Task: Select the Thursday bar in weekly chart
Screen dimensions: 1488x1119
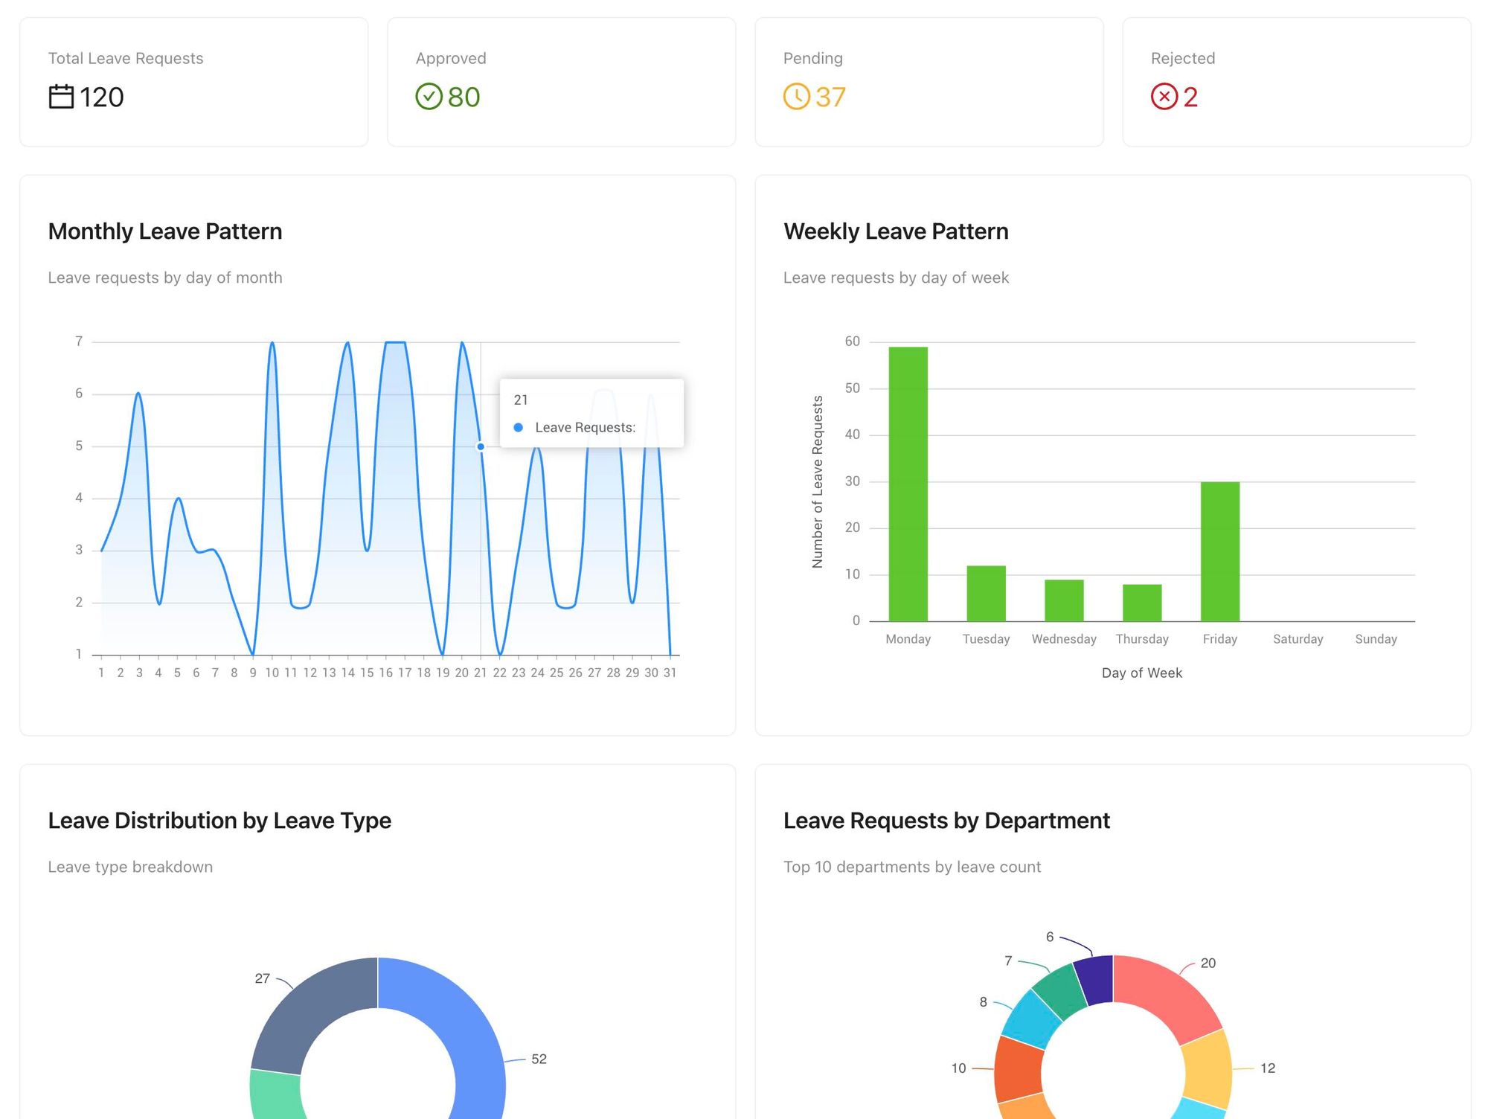Action: pyautogui.click(x=1141, y=603)
